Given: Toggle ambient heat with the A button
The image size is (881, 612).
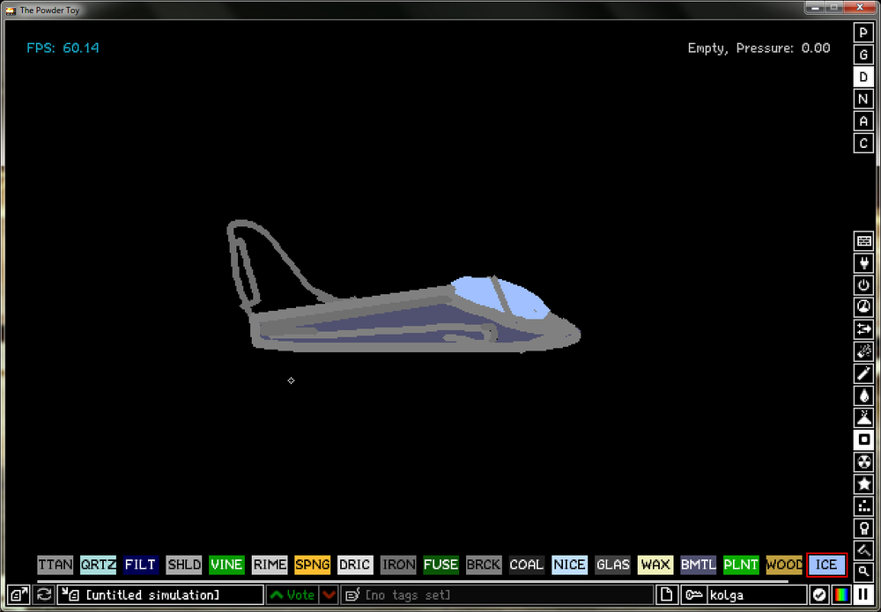Looking at the screenshot, I should pos(863,121).
